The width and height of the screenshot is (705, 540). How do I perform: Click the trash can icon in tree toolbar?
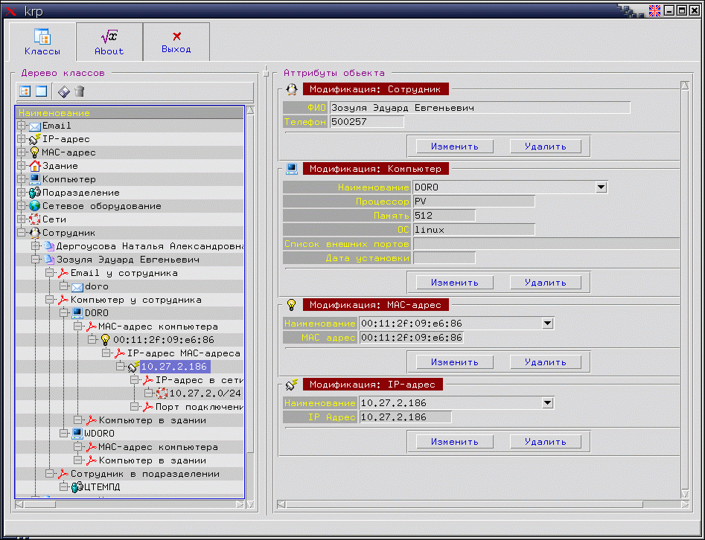point(80,91)
